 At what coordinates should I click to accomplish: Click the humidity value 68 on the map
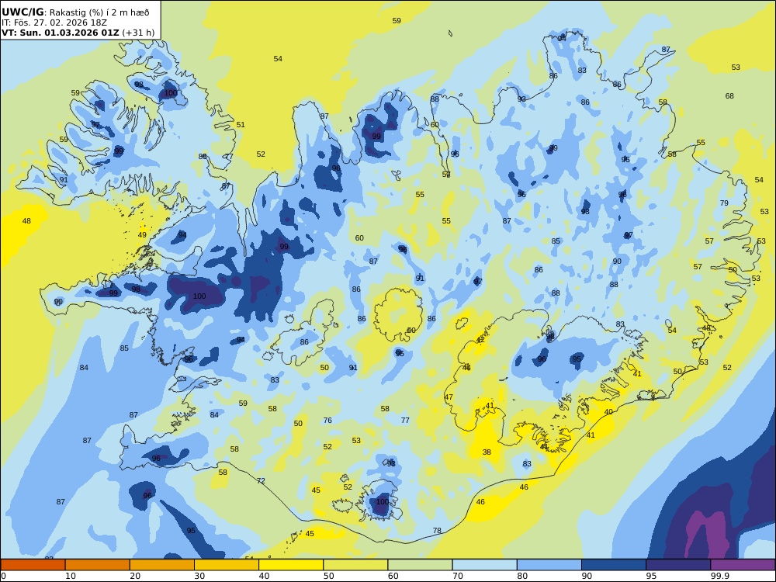pyautogui.click(x=729, y=96)
